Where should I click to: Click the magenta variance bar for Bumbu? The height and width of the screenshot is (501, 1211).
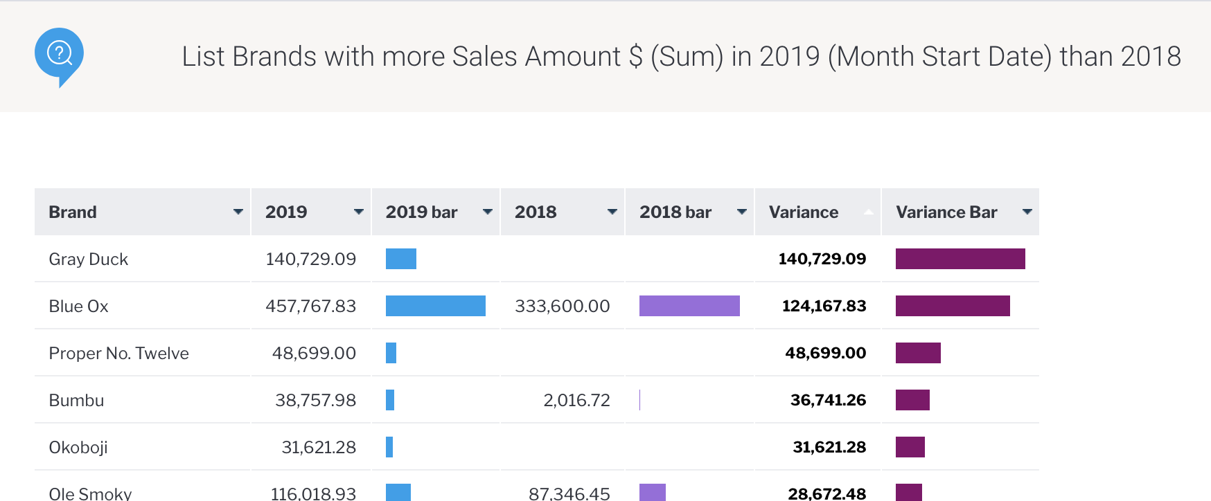pyautogui.click(x=912, y=400)
